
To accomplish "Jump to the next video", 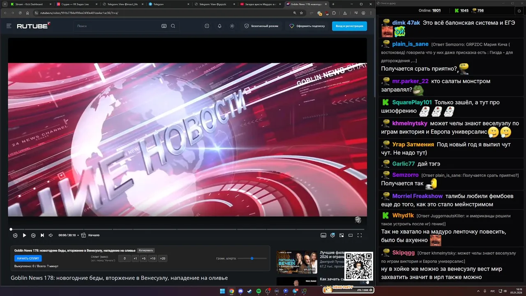I will (42, 235).
